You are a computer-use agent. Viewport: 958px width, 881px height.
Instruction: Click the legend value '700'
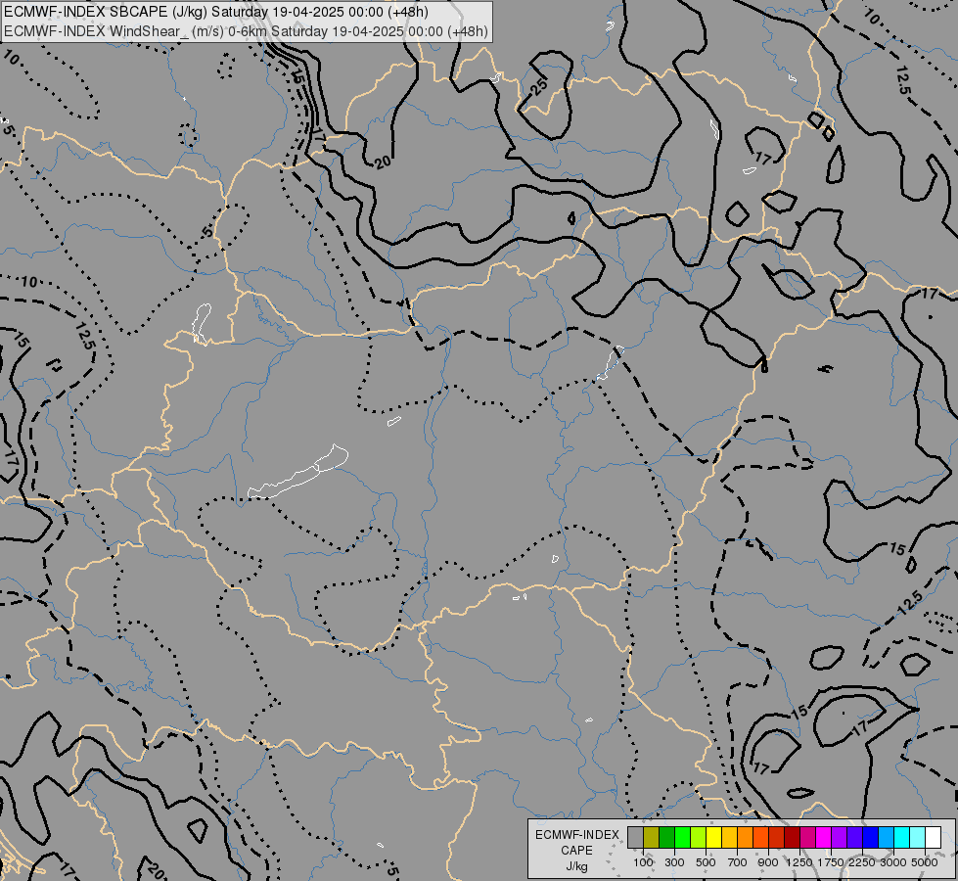(x=738, y=862)
